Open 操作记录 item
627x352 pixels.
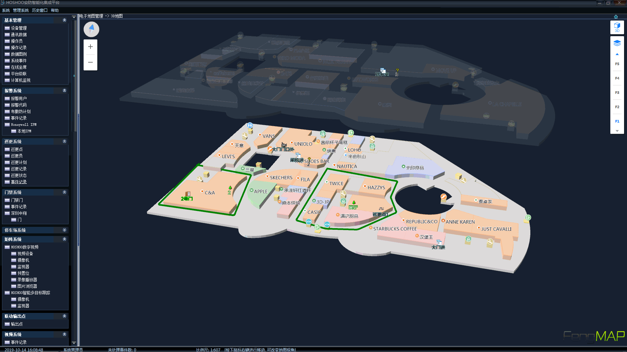(x=19, y=48)
